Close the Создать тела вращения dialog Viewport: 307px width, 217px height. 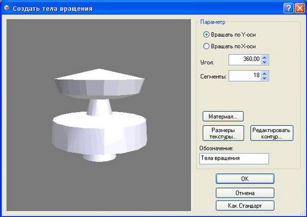[299, 8]
